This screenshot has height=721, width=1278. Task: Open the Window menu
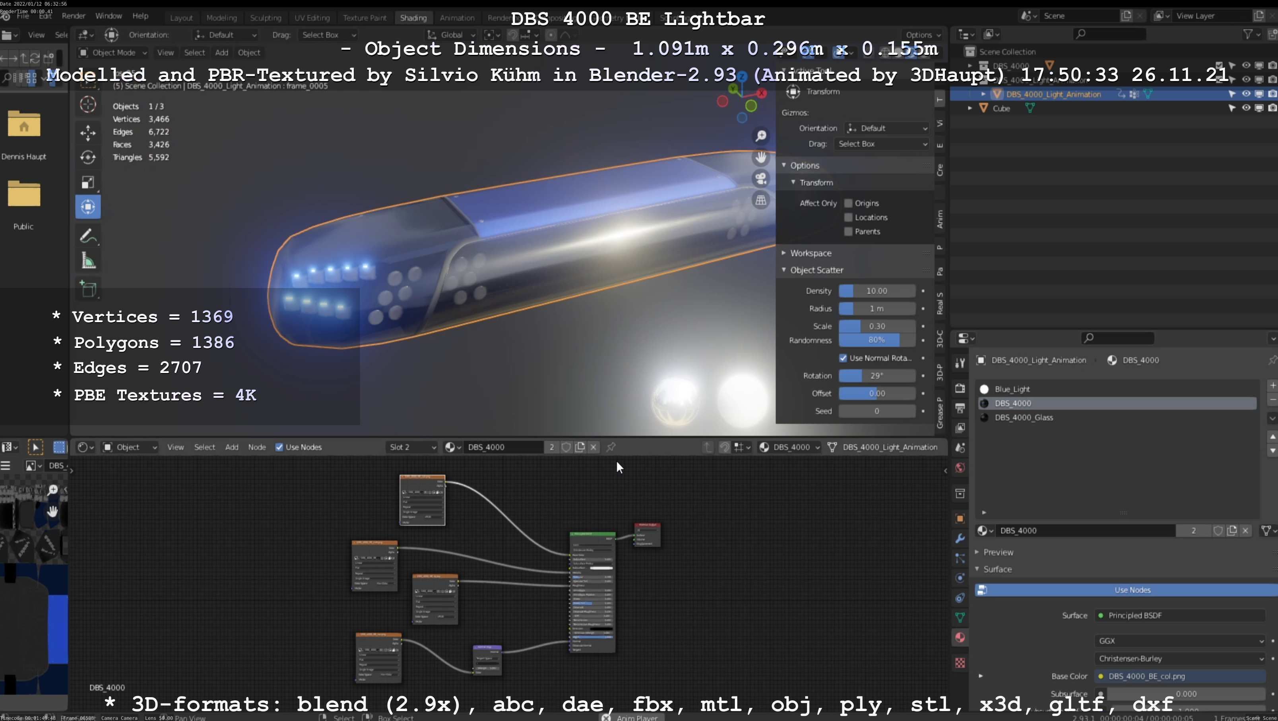click(x=108, y=16)
